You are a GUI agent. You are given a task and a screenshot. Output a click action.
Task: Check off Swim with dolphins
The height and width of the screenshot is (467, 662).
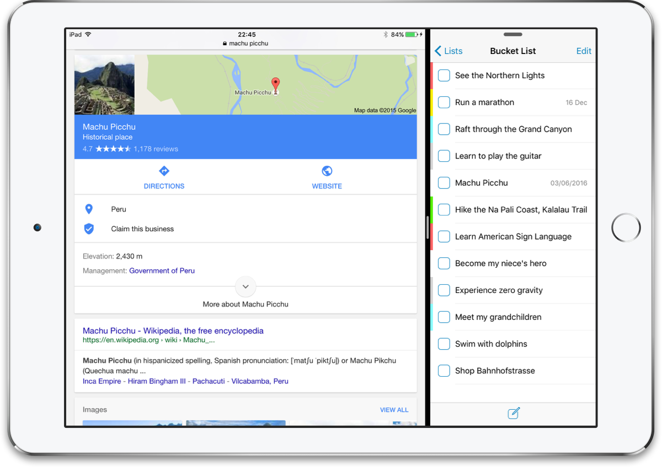(x=444, y=344)
